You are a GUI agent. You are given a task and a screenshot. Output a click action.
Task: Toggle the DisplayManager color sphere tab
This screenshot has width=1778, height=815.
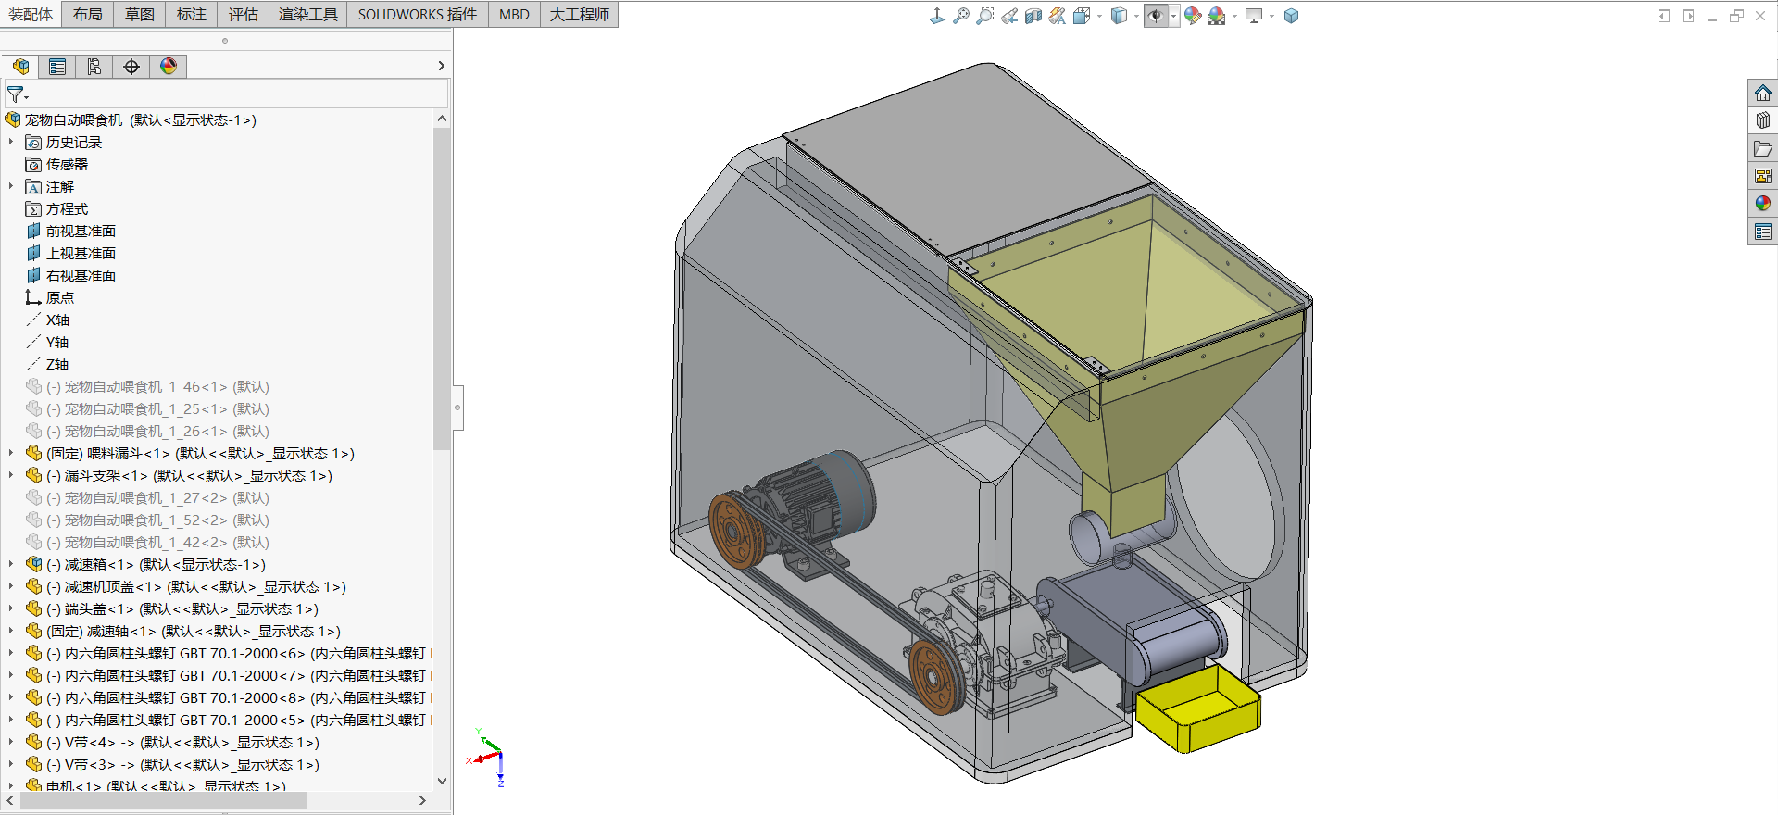click(x=169, y=67)
